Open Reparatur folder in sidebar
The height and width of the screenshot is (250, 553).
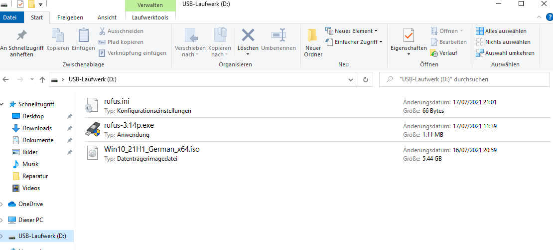tap(35, 176)
